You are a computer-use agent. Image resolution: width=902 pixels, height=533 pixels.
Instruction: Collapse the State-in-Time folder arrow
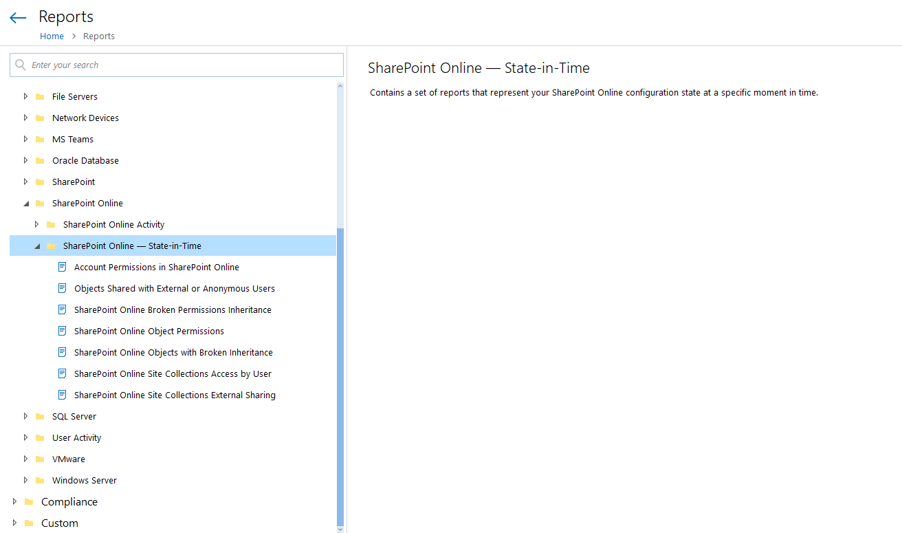click(x=36, y=246)
